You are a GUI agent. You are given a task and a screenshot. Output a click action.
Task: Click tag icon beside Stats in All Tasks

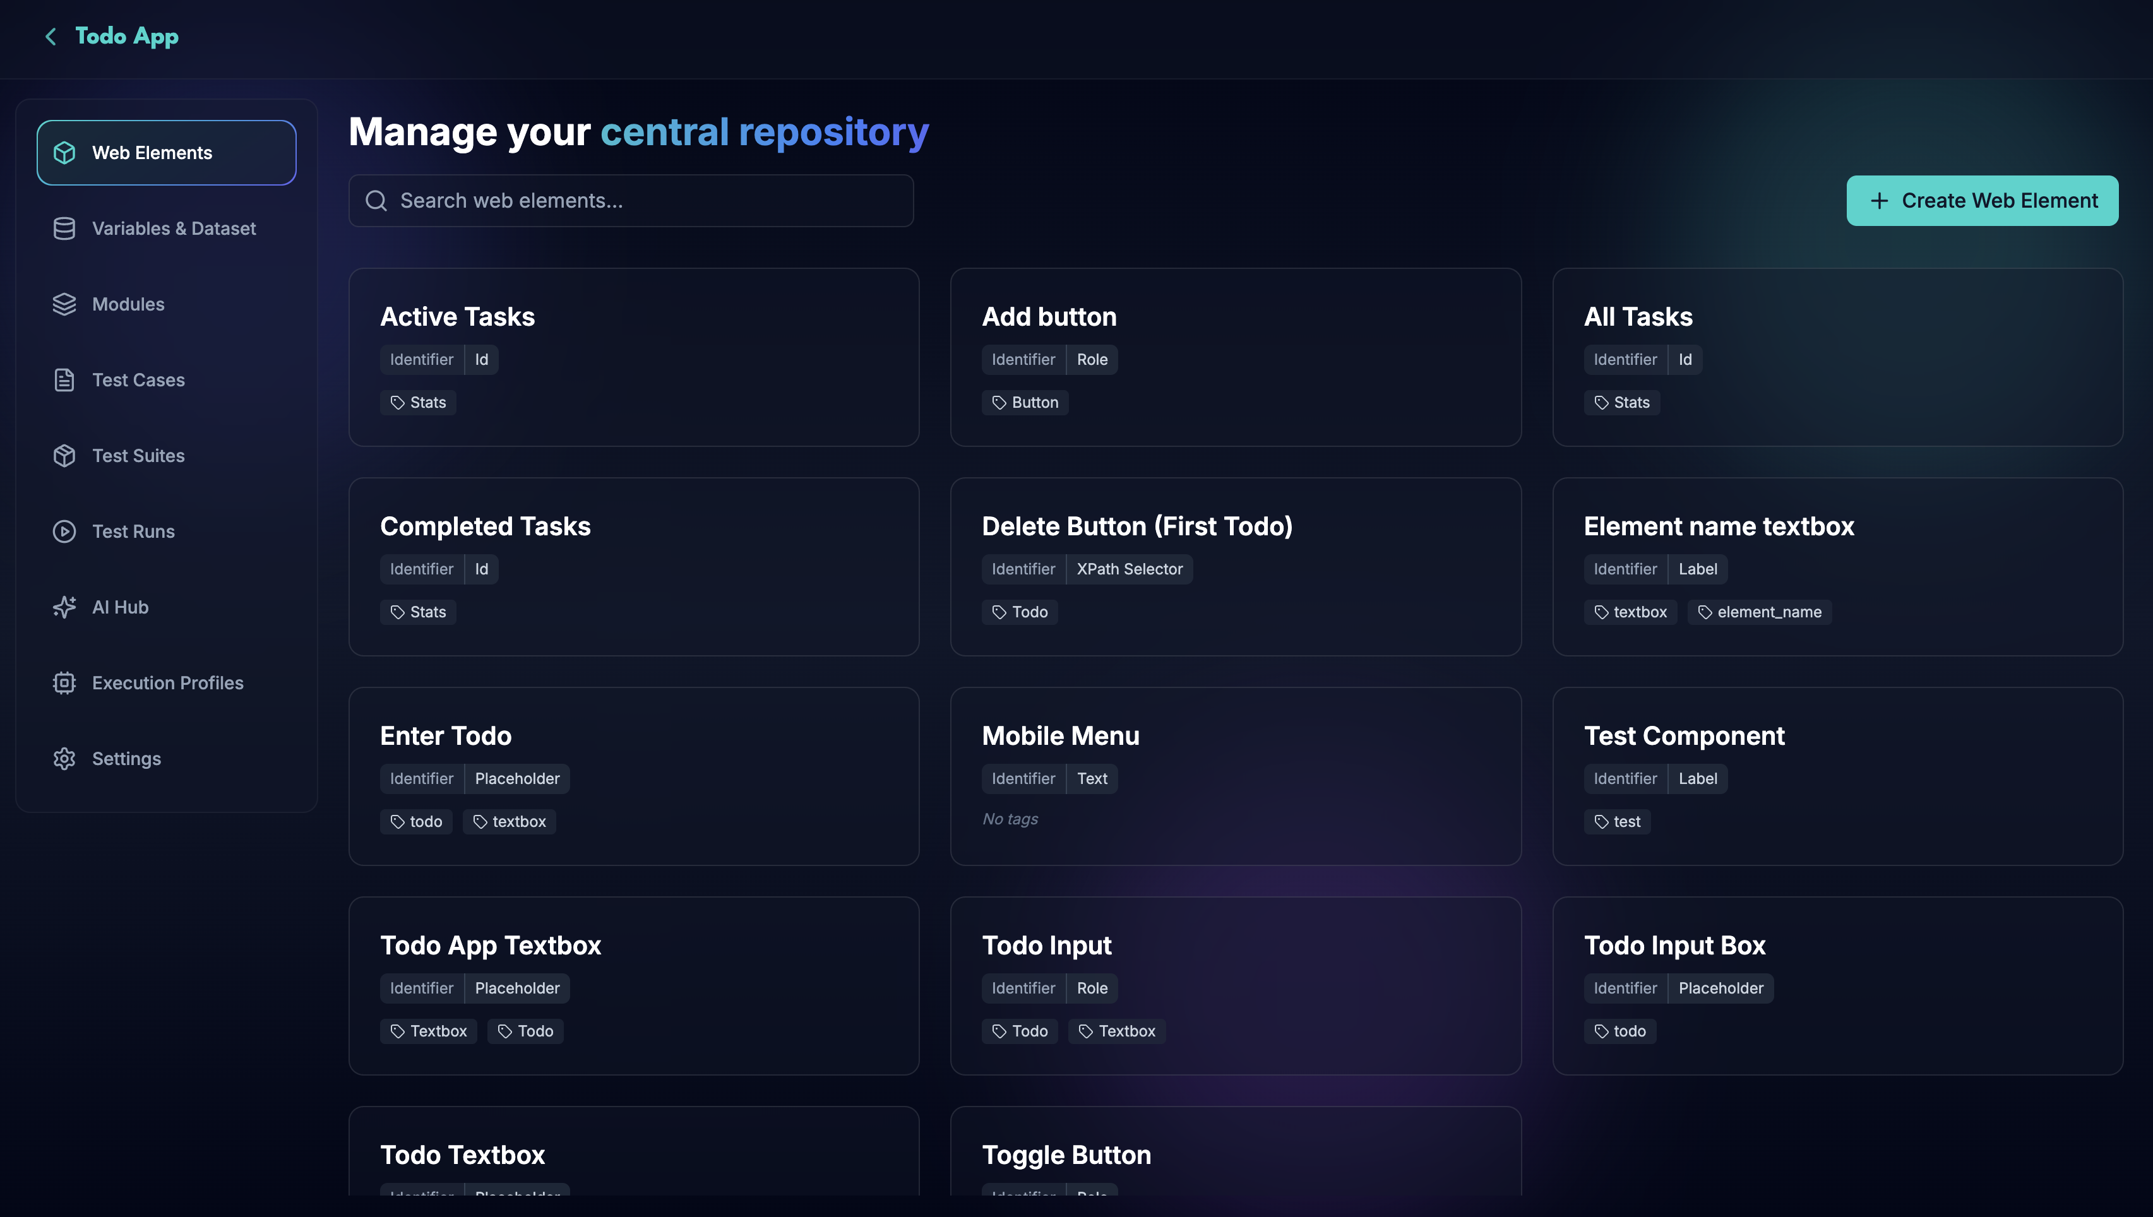(x=1601, y=403)
